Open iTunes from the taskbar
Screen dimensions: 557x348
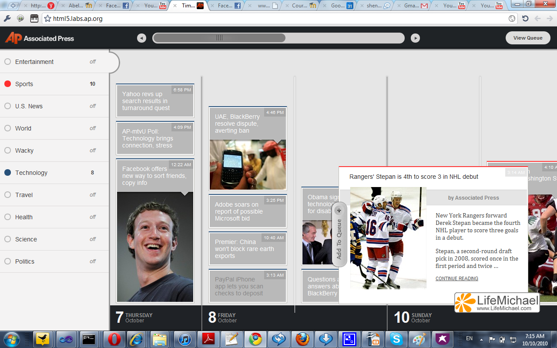(x=185, y=339)
